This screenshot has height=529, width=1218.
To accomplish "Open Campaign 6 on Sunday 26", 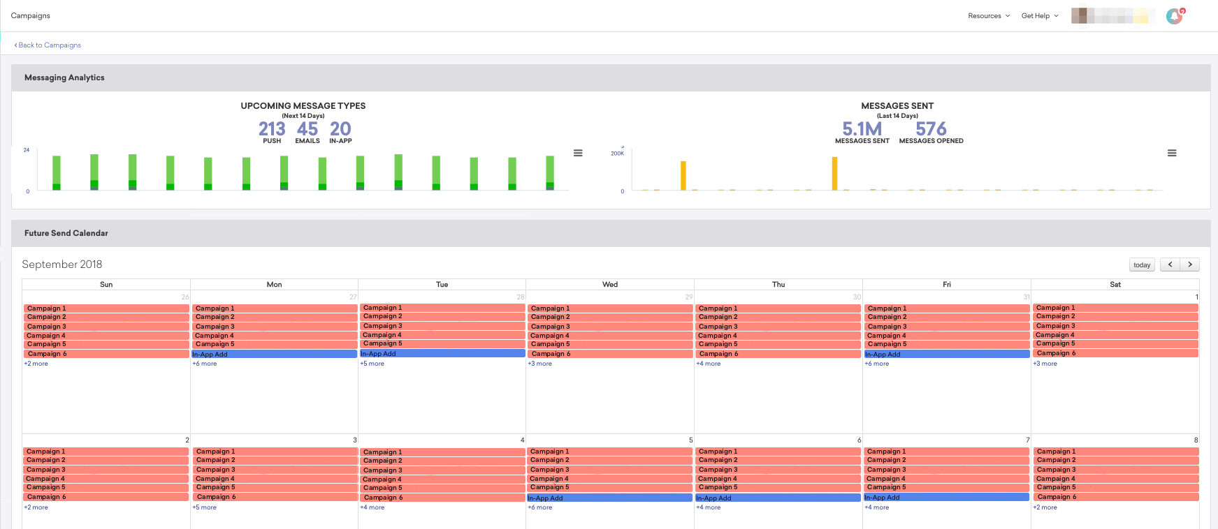I will [106, 354].
